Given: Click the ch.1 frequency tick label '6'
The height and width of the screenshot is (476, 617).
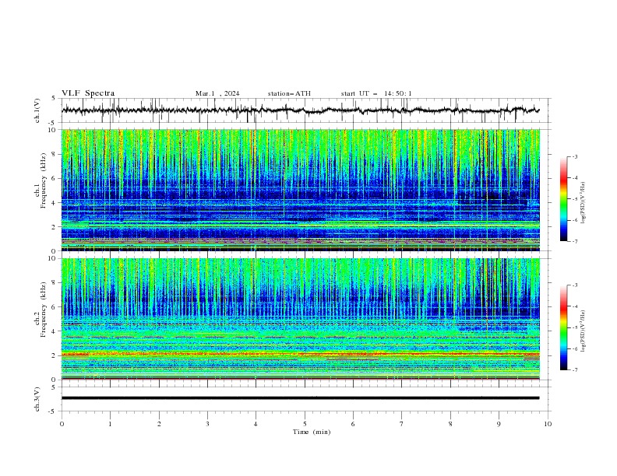Looking at the screenshot, I should [x=55, y=178].
